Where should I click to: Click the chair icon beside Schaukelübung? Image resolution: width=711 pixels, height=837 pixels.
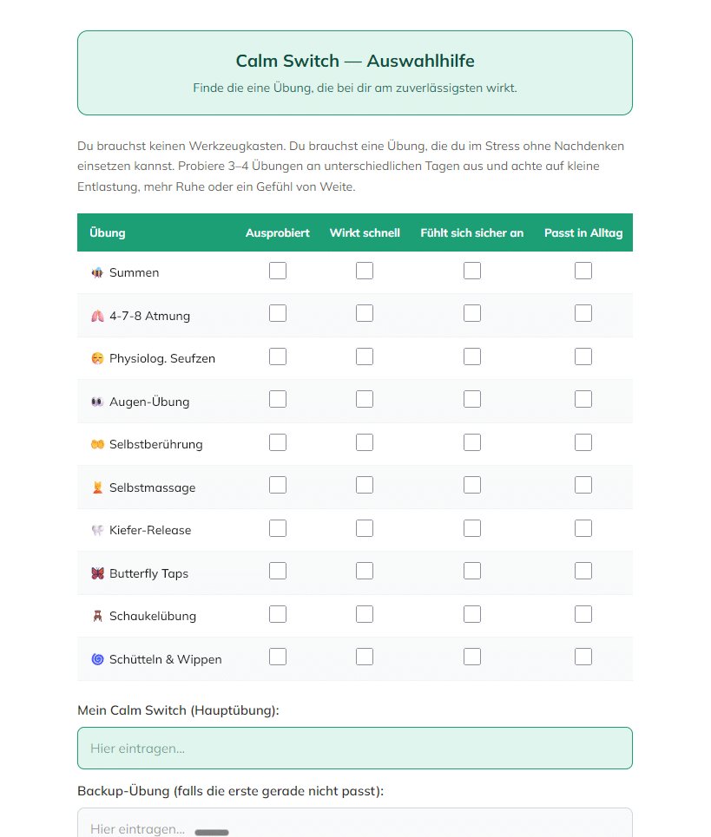pos(97,616)
